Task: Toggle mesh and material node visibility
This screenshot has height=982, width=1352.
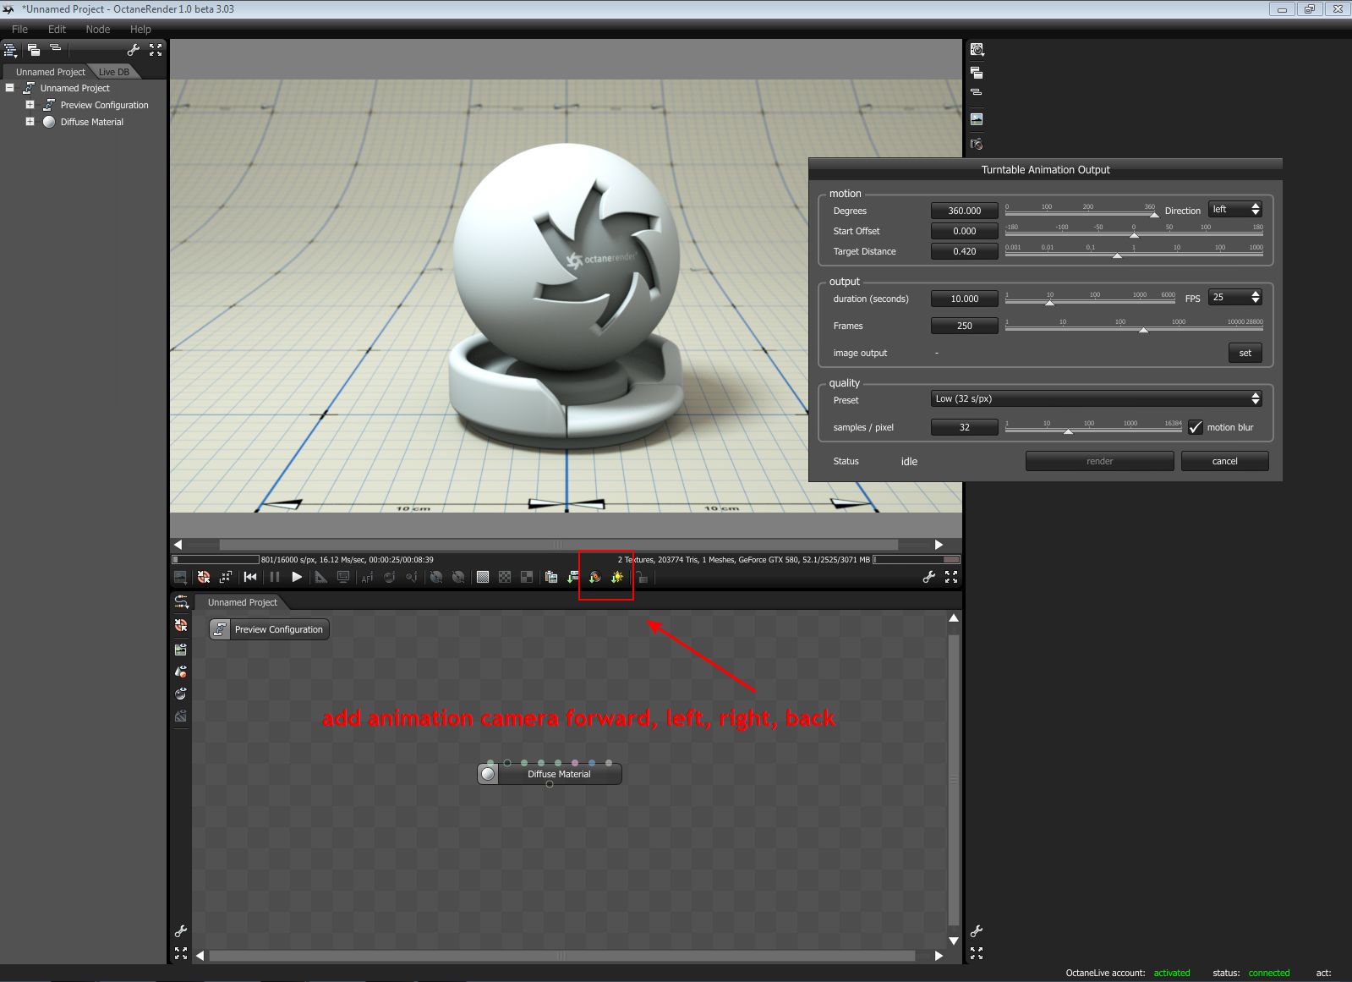Action: 181,672
